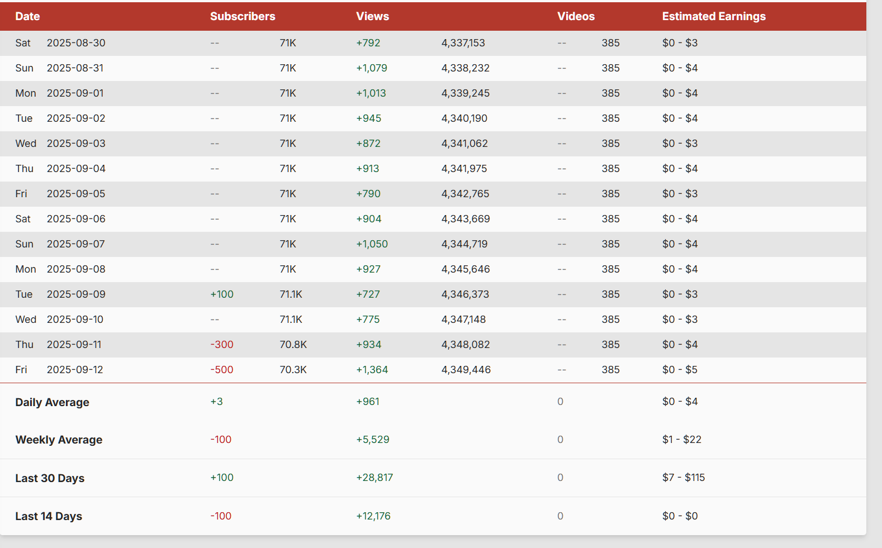Click the Subscribers column header
The image size is (882, 548).
pyautogui.click(x=243, y=17)
